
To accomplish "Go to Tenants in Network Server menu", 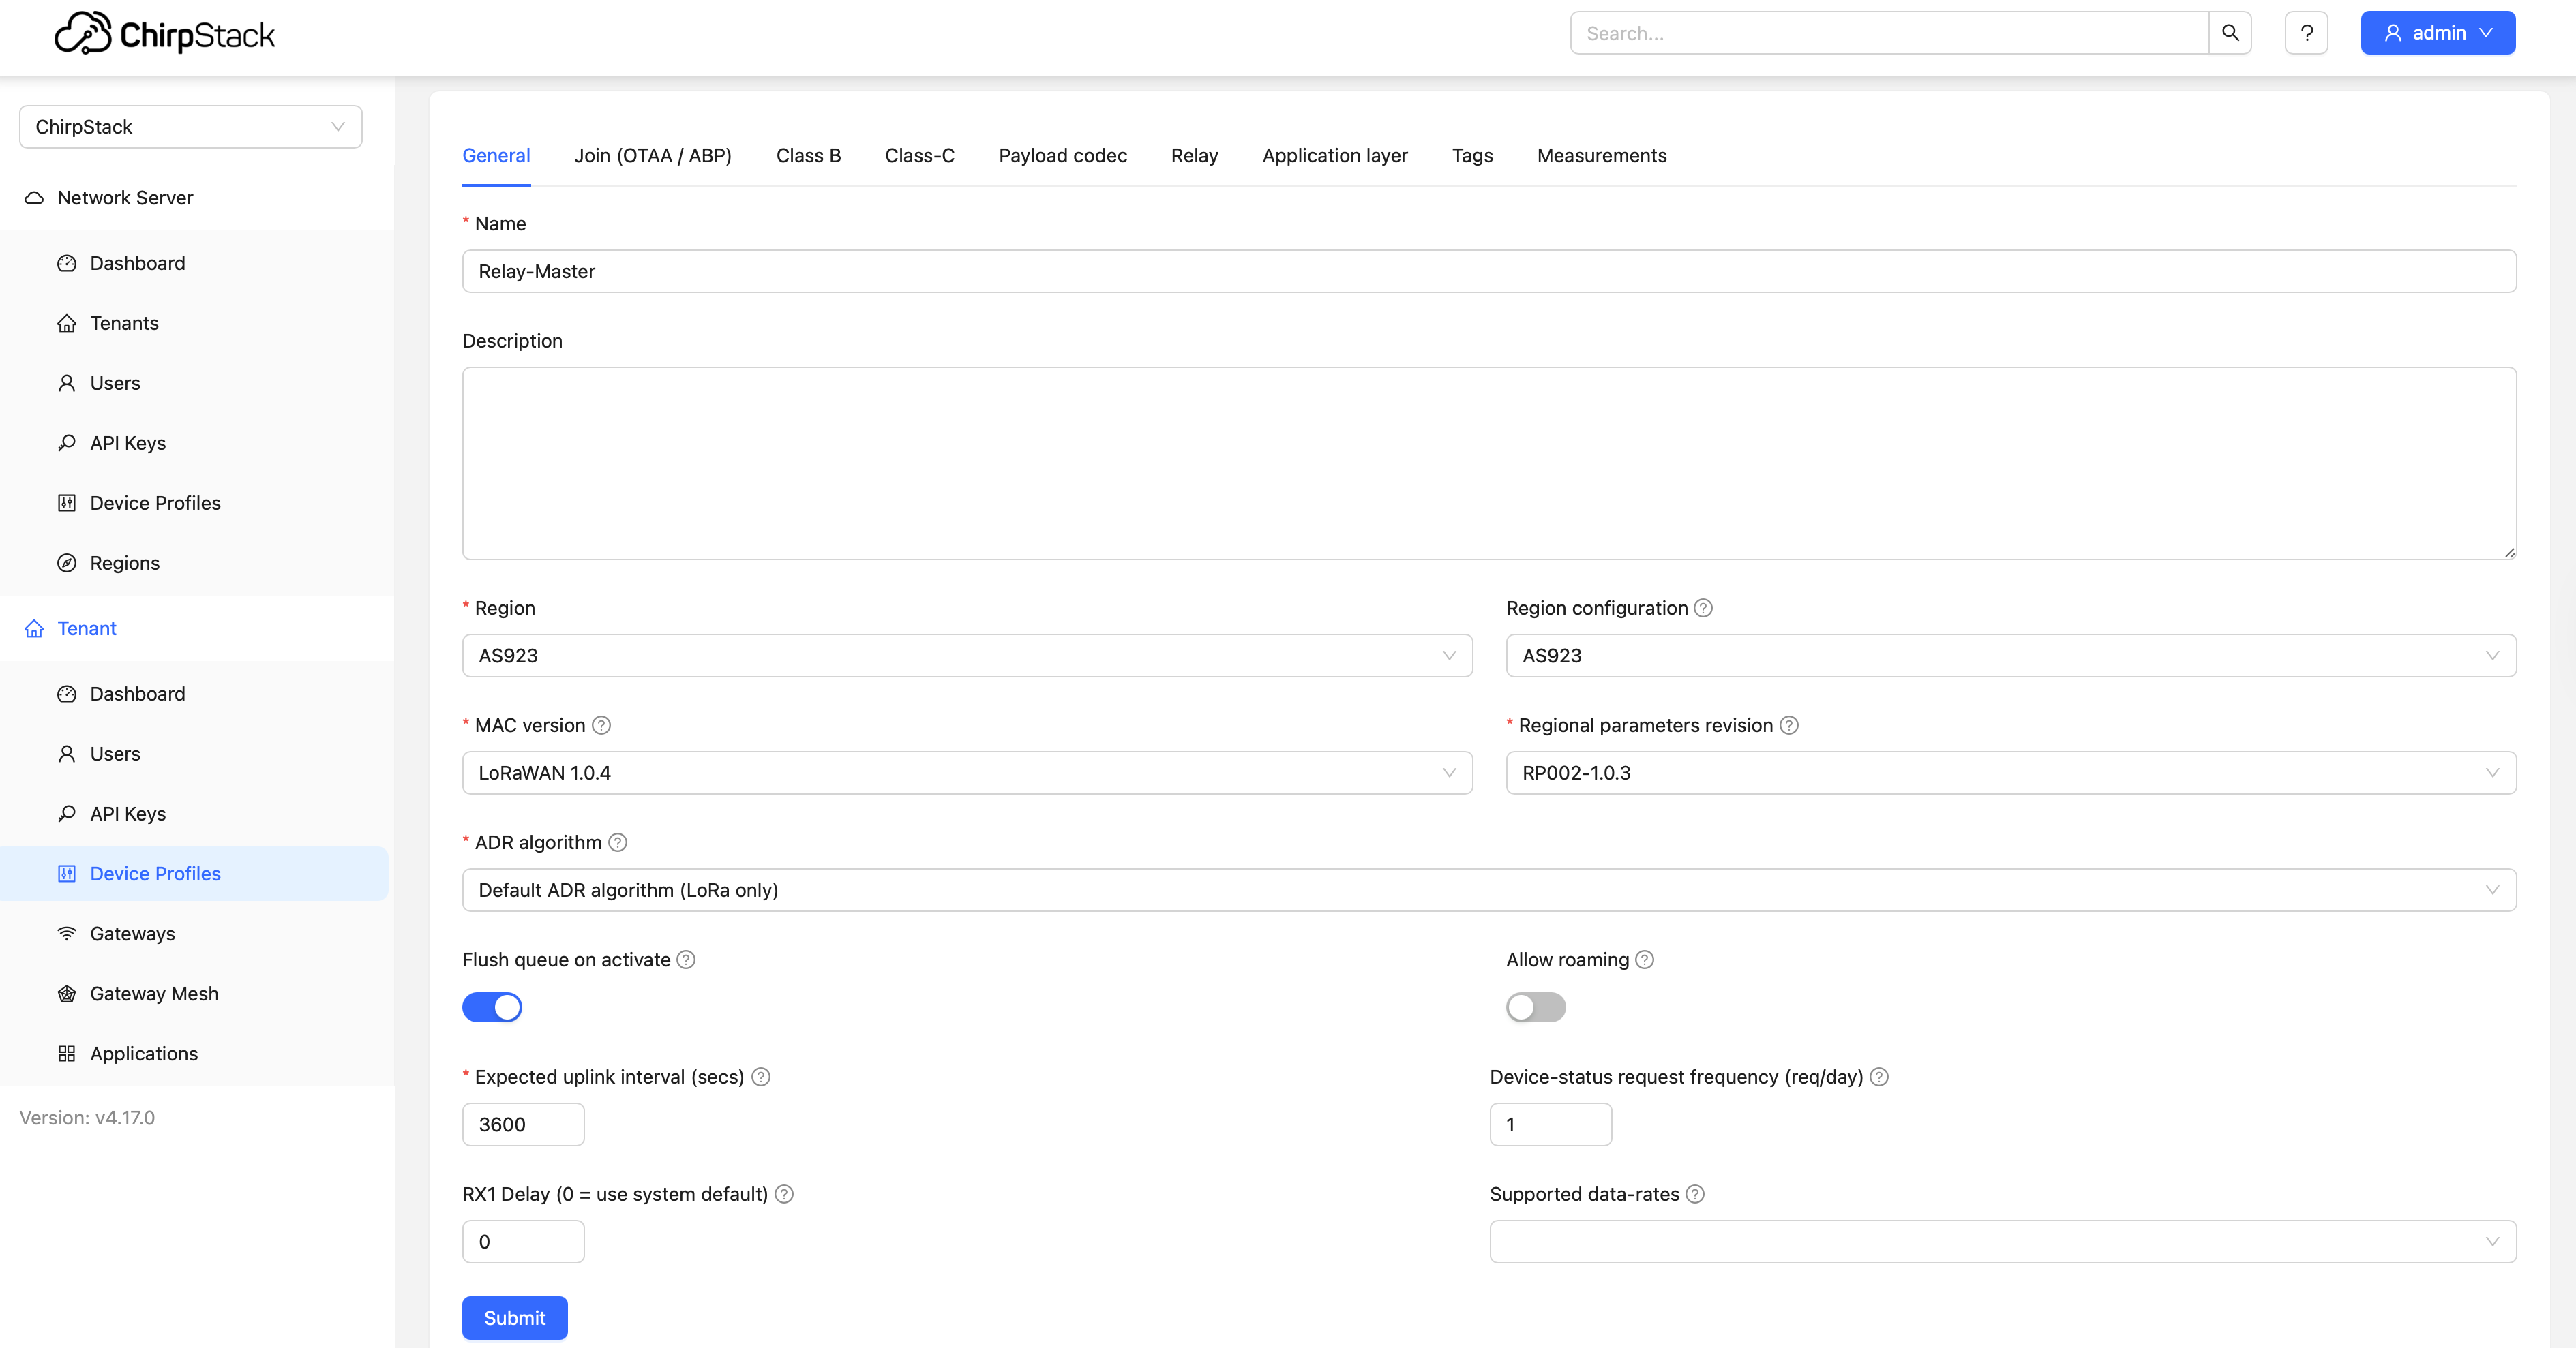I will coord(124,323).
